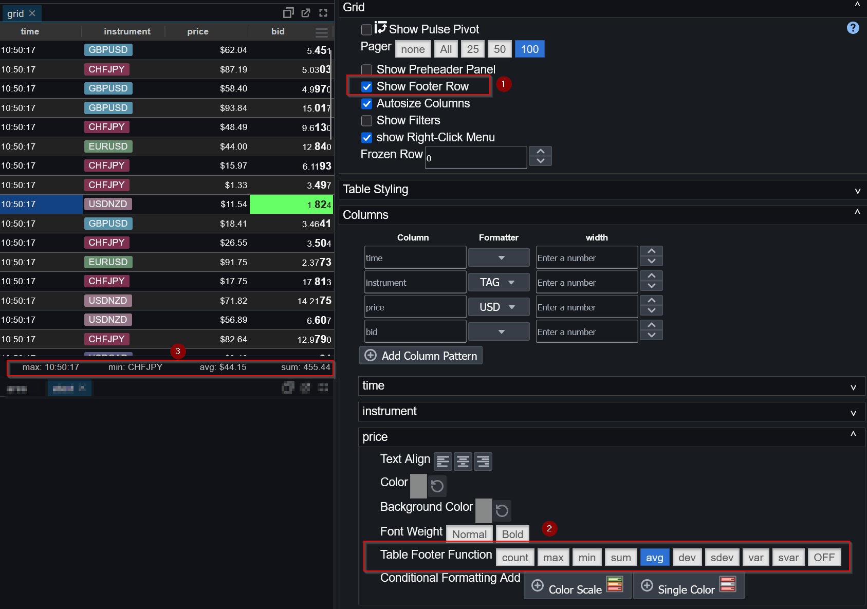Reset the price Background Color

point(502,510)
